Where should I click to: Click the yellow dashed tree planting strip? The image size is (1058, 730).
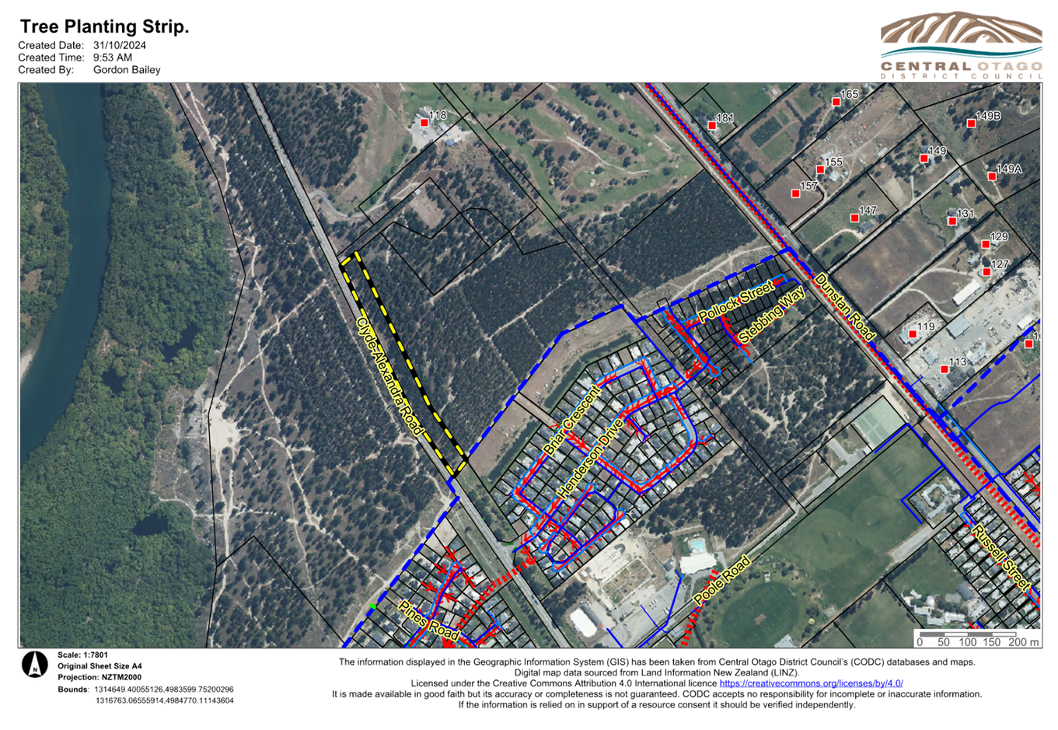[404, 362]
